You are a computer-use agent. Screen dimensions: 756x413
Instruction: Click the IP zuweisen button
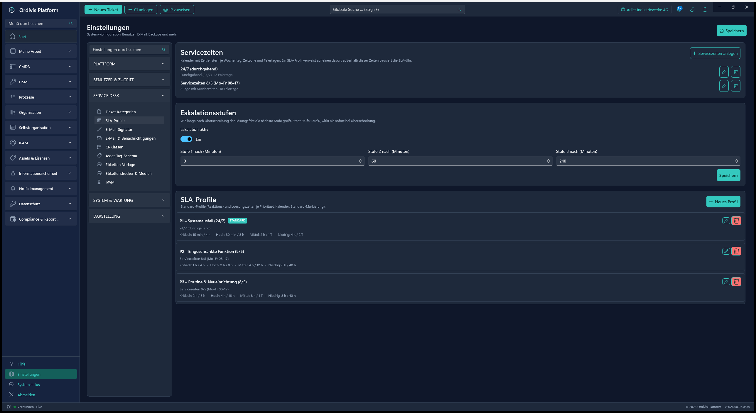177,9
